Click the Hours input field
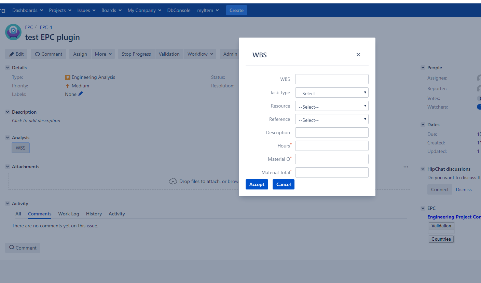The height and width of the screenshot is (283, 481). click(332, 146)
